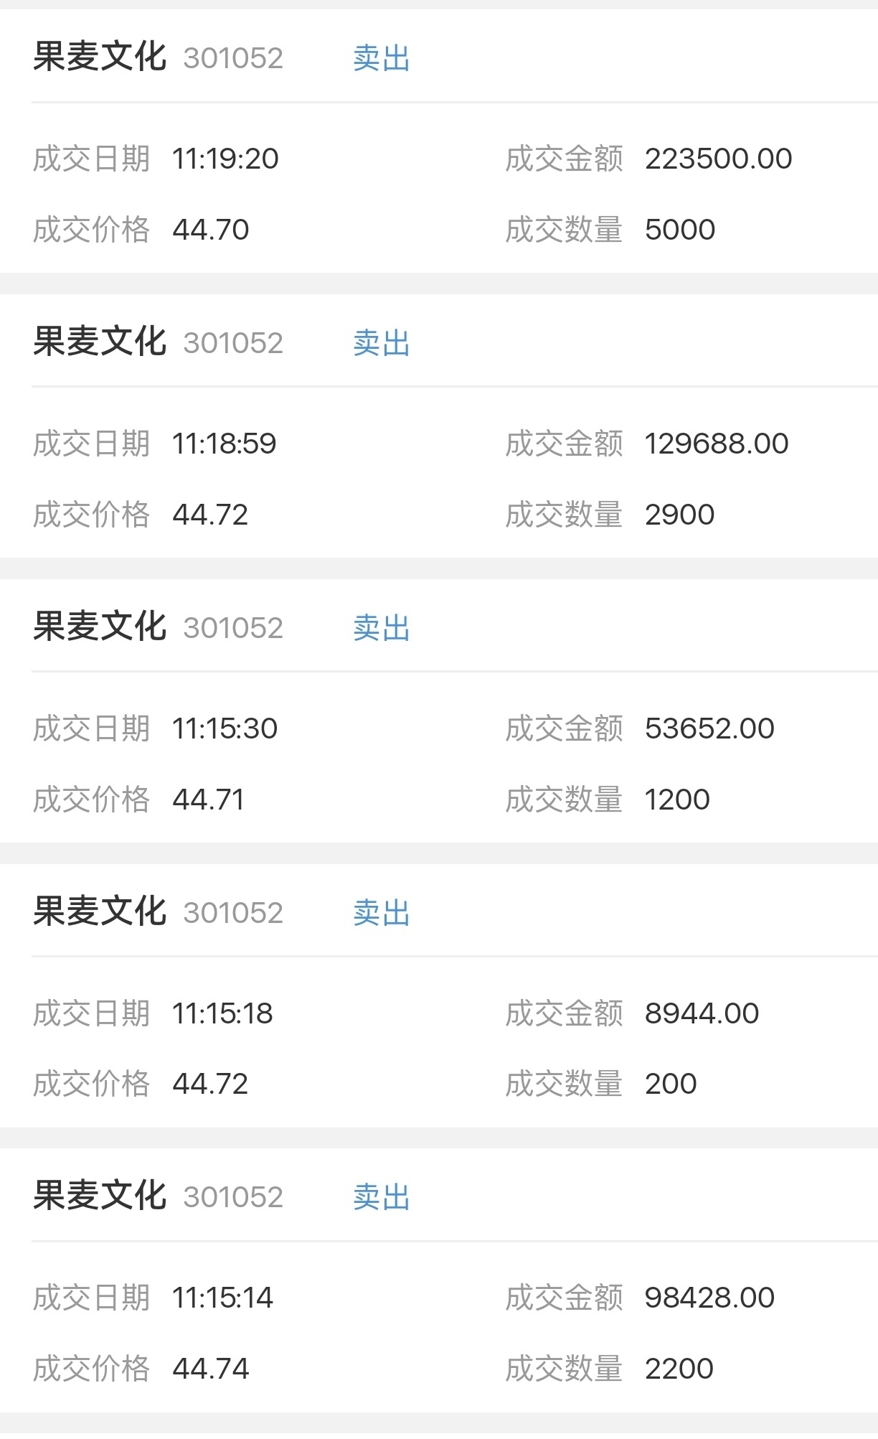Tap 卖出 label on the 11:19:20 trade
The image size is (878, 1439).
pos(382,58)
